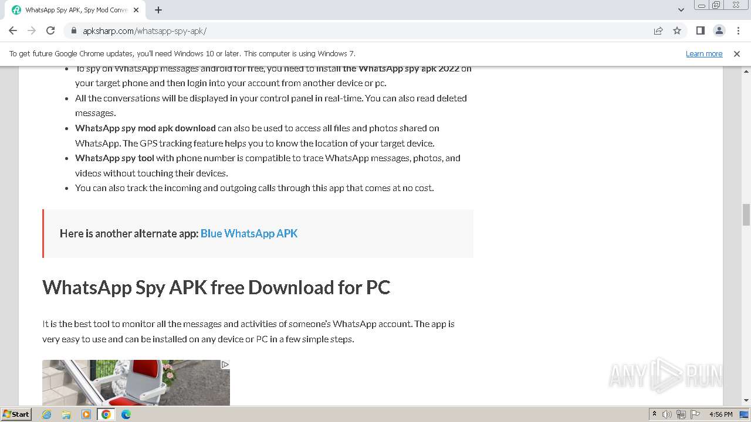The image size is (751, 422).
Task: Open Chrome three-dot menu
Action: click(738, 30)
